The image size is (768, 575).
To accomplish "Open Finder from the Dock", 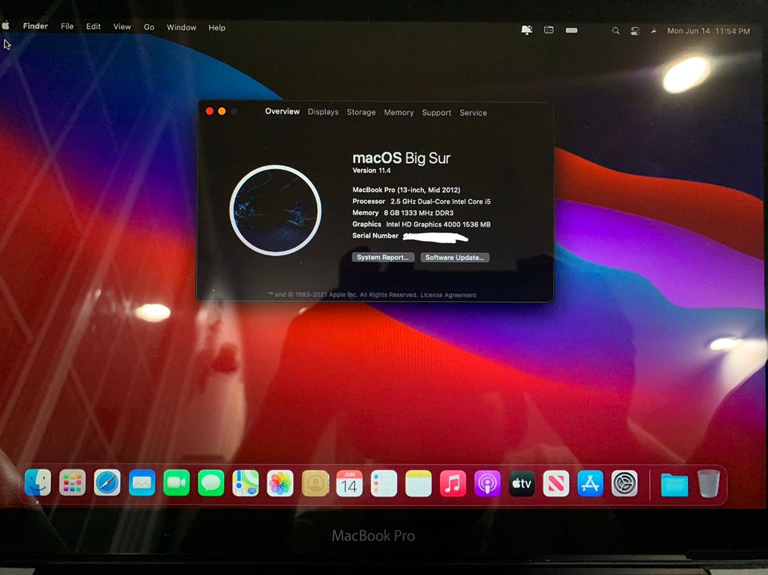I will click(38, 483).
